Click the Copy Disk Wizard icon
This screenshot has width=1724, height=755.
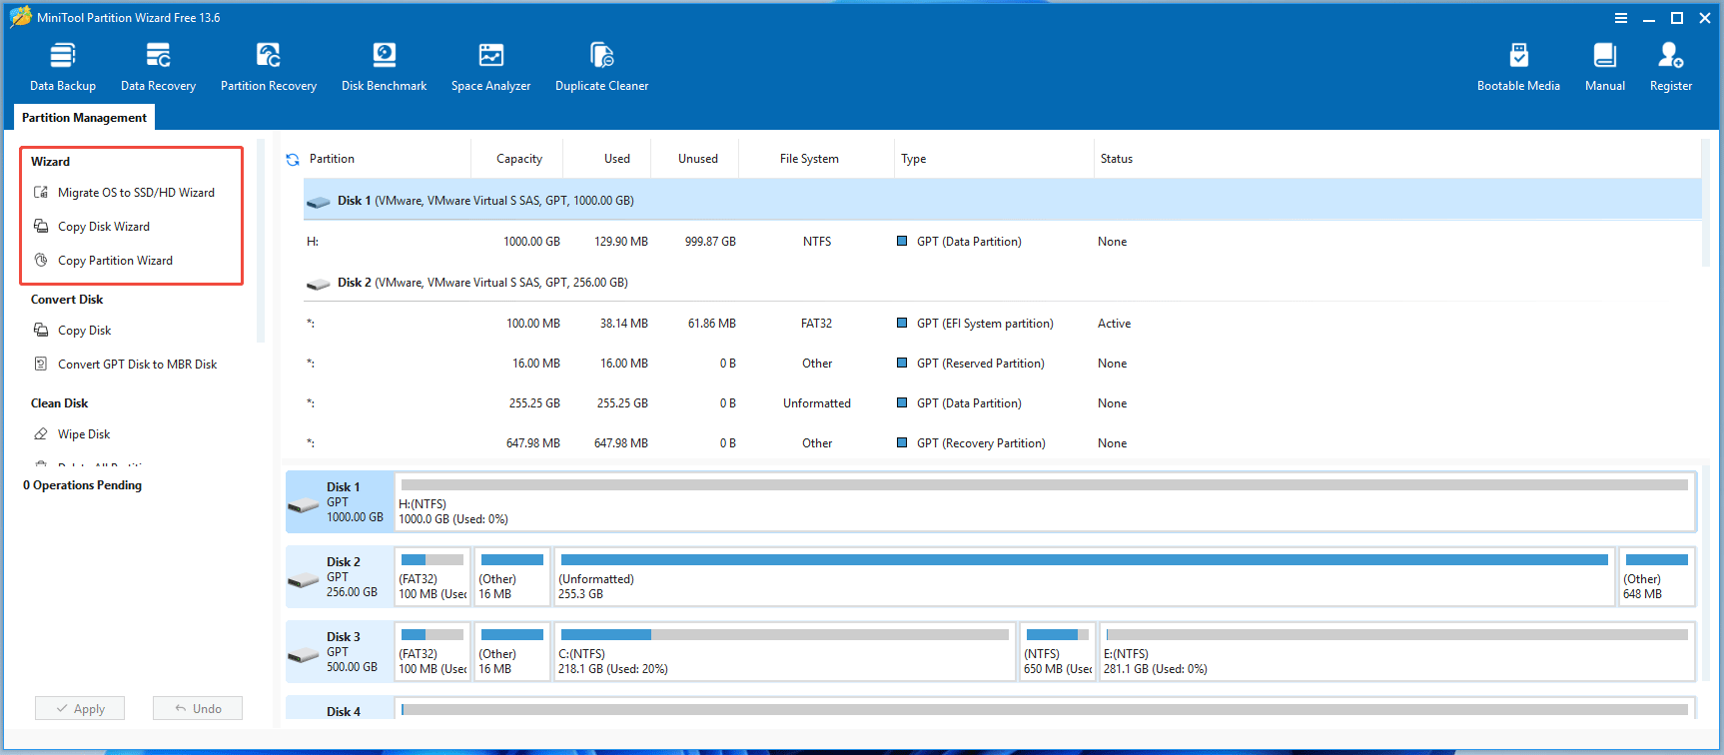click(x=41, y=226)
